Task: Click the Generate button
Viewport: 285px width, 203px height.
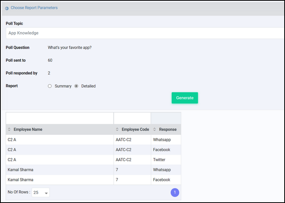Action: (185, 98)
